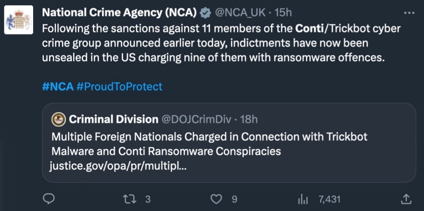This screenshot has width=424, height=211.
Task: Click the Criminal Division account name
Action: 114,119
